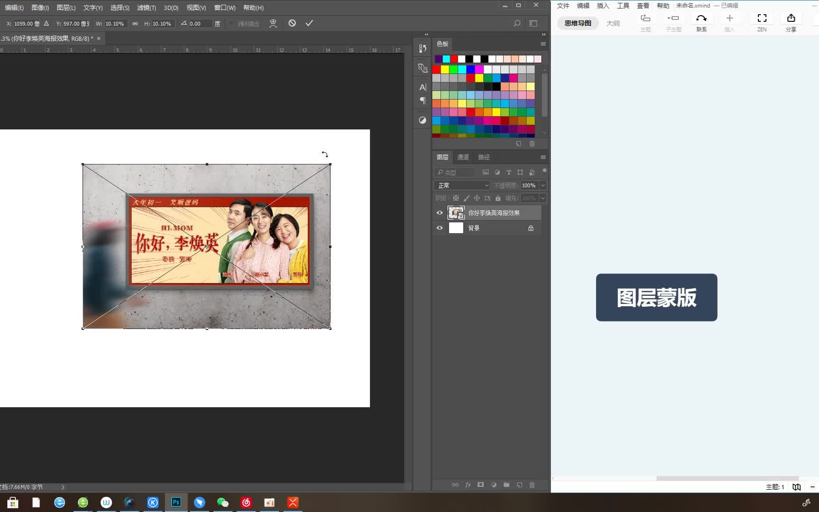
Task: Hide the 你好李焕英海报效果 layer
Action: (439, 213)
